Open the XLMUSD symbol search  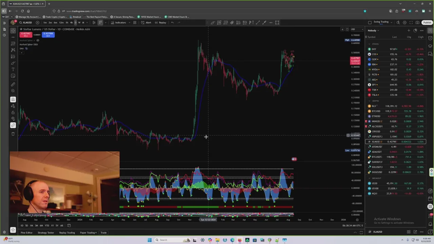pyautogui.click(x=25, y=23)
